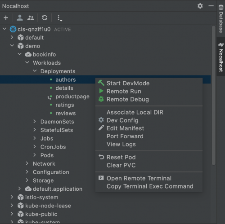The width and height of the screenshot is (225, 224).
Task: Collapse the Workloads node
Action: 27,62
